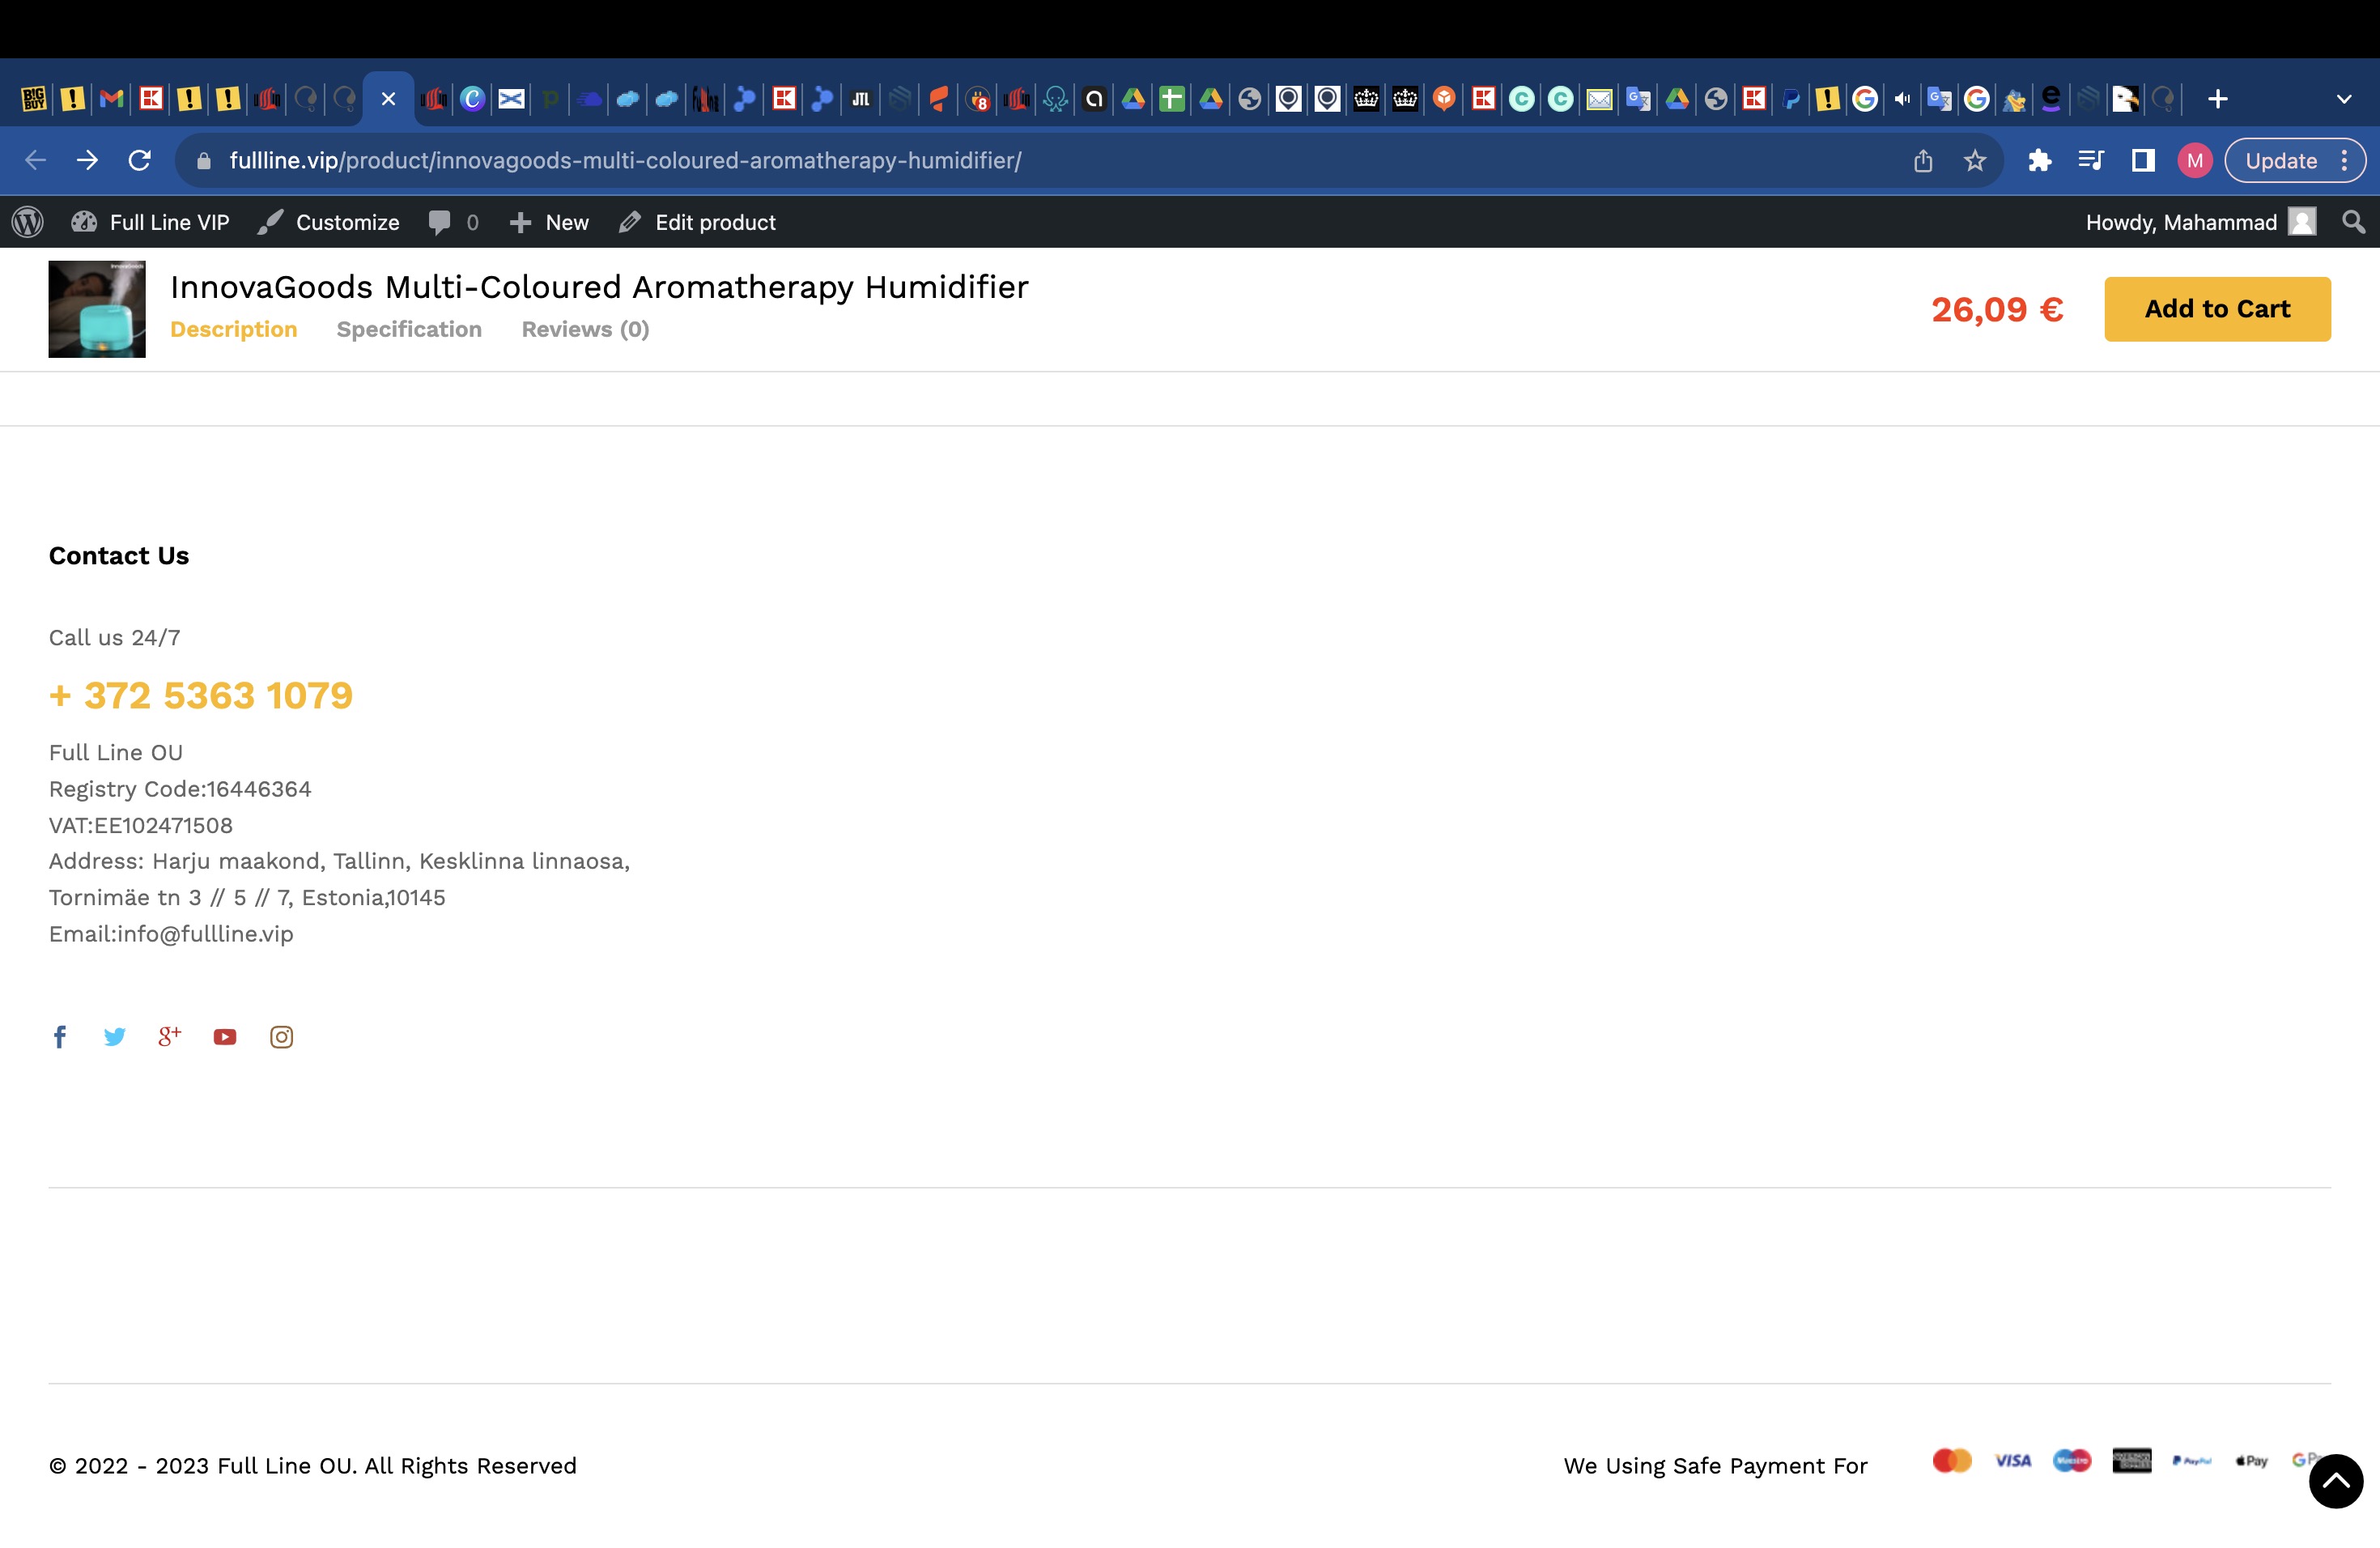The image size is (2380, 1548).
Task: Click the Contact Us heading
Action: [119, 556]
